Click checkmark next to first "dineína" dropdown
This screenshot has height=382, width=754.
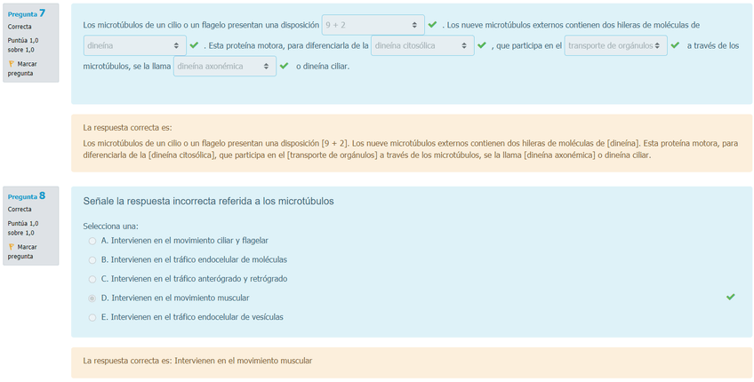194,45
